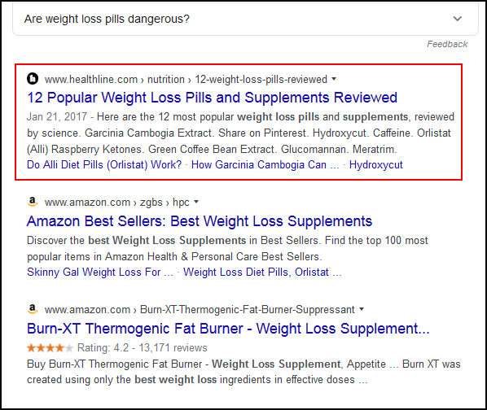Image resolution: width=487 pixels, height=410 pixels.
Task: Expand 'Are weight loss pills dangerous?' chevron
Action: (457, 19)
